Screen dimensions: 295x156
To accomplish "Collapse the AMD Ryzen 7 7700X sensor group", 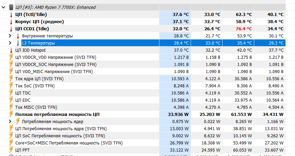I will click(x=4, y=7).
